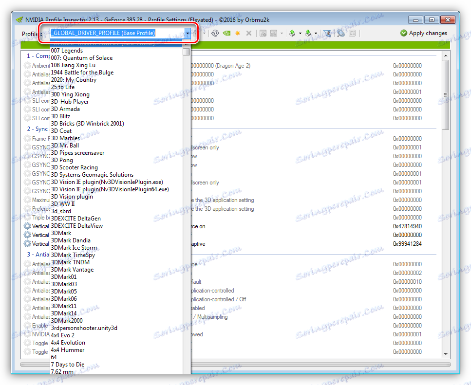Click the horizontal scrollbar at window bottom
This screenshot has width=471, height=385.
[235, 364]
